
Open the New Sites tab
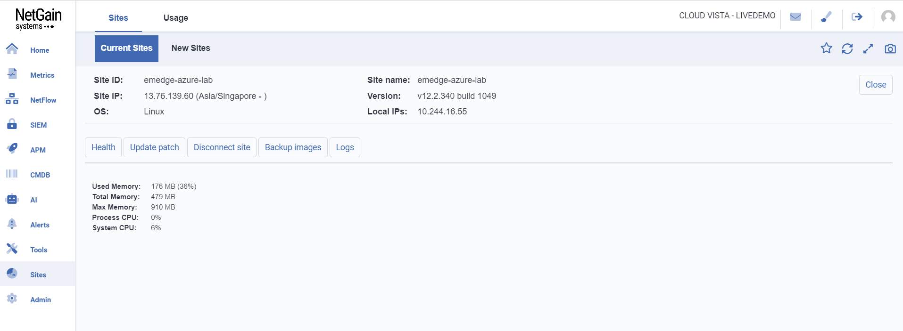click(191, 48)
